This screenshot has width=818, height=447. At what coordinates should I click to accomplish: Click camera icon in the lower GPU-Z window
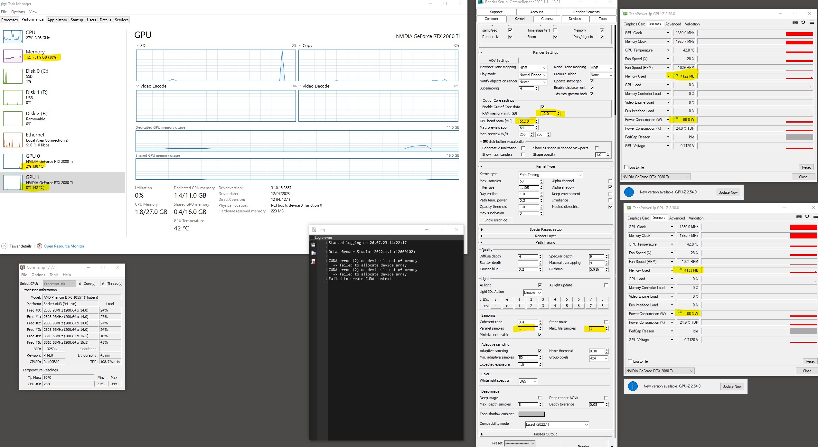coord(799,216)
